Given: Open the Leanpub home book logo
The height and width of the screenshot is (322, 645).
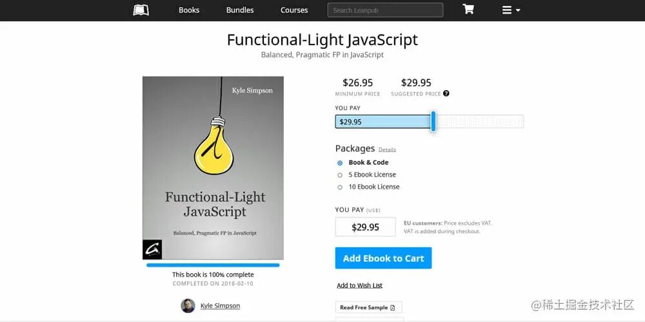Looking at the screenshot, I should (x=141, y=10).
